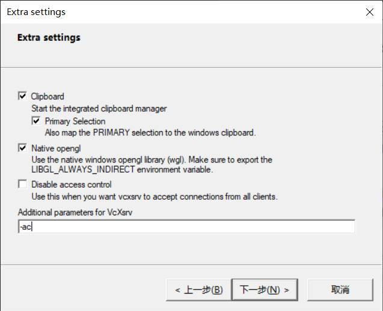Proceed with the 下一步(N) button
Screen dimensions: 383x311
click(x=265, y=289)
